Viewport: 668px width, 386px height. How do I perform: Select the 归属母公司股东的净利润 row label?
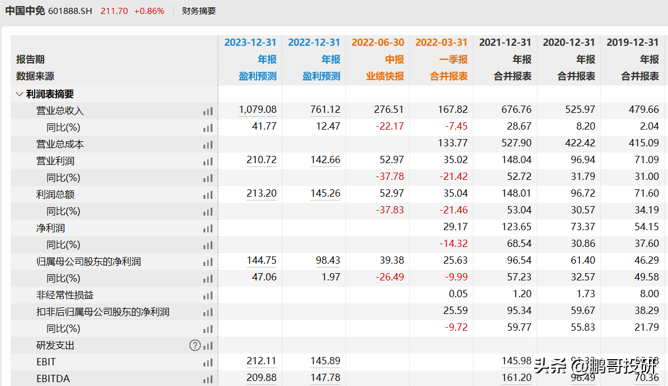pos(89,262)
